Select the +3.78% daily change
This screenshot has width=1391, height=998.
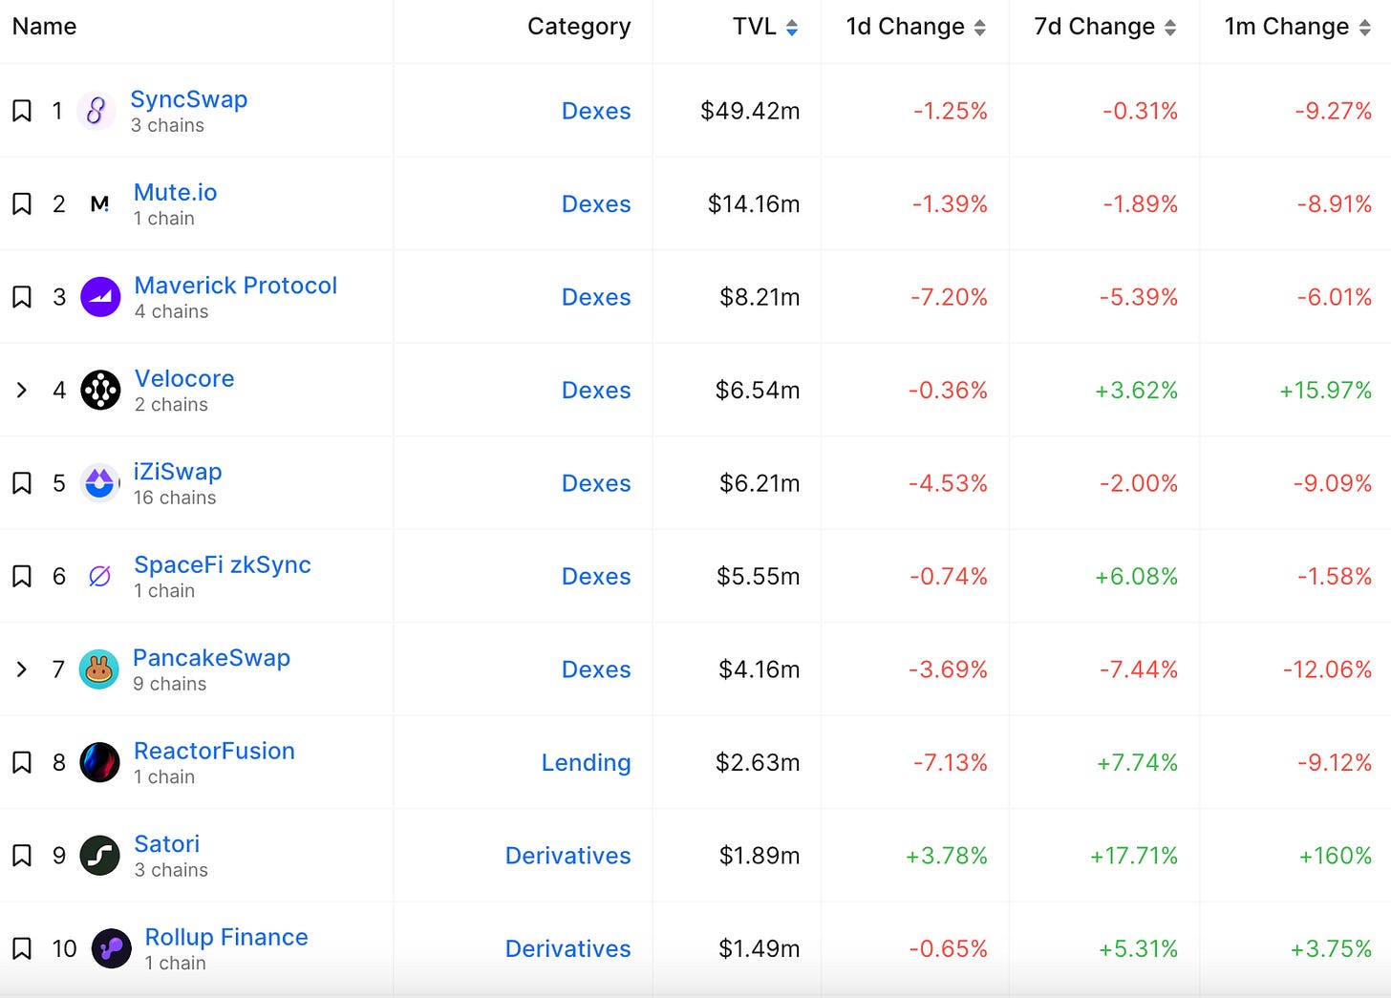click(x=947, y=856)
